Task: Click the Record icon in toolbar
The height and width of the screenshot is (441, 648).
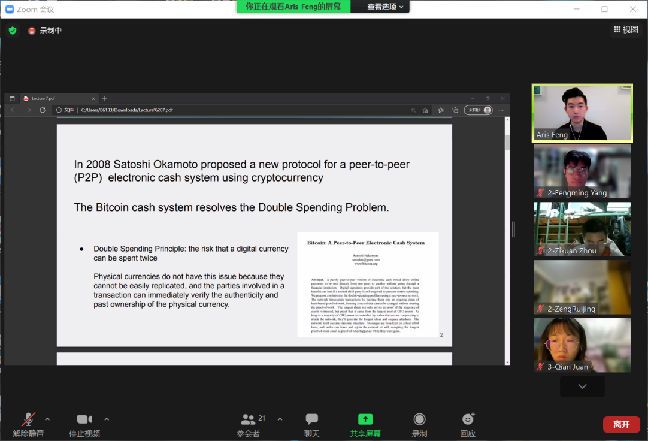Action: click(x=419, y=419)
